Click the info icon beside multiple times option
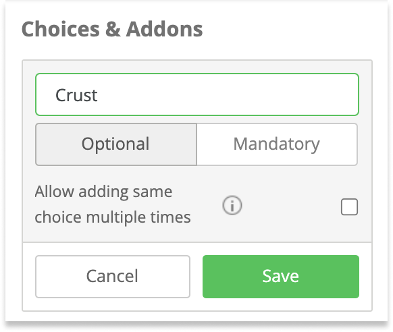 (232, 205)
